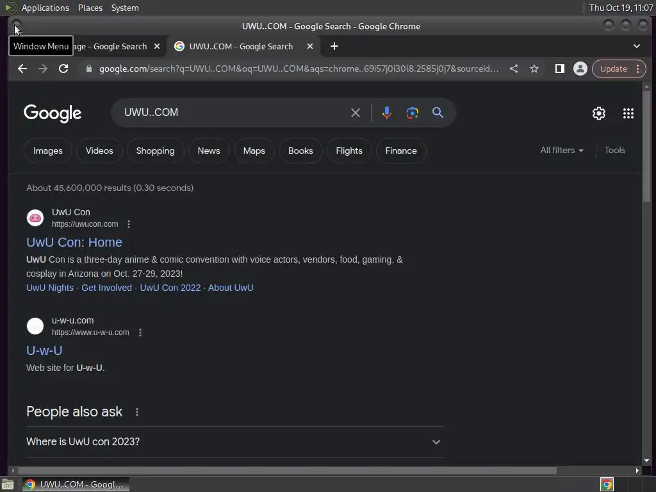Start a voice search with microphone
The image size is (656, 492).
click(386, 113)
